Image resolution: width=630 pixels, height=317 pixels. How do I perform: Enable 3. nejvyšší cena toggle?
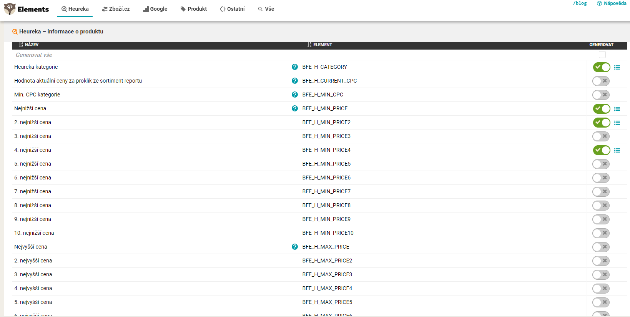click(601, 275)
